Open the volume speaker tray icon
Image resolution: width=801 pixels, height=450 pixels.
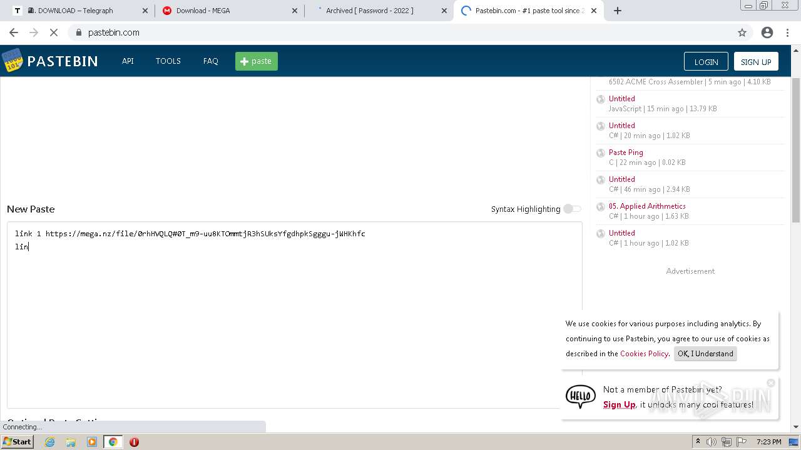[712, 442]
